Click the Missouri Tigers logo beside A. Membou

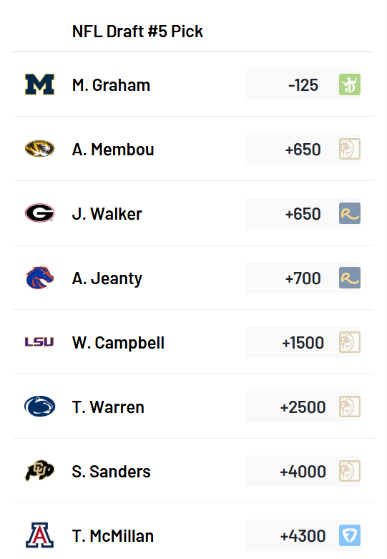pos(39,149)
